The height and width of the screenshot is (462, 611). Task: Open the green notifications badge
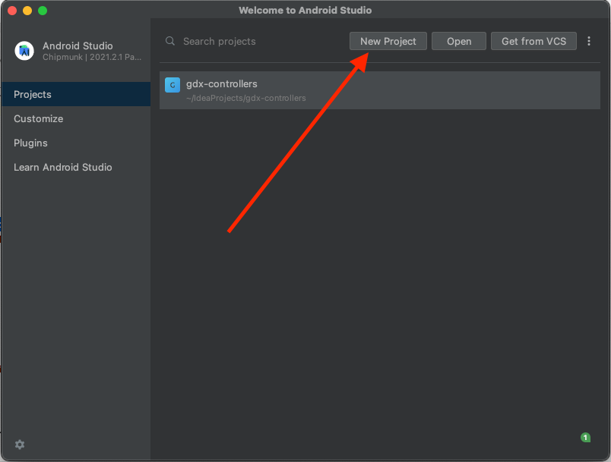point(585,438)
